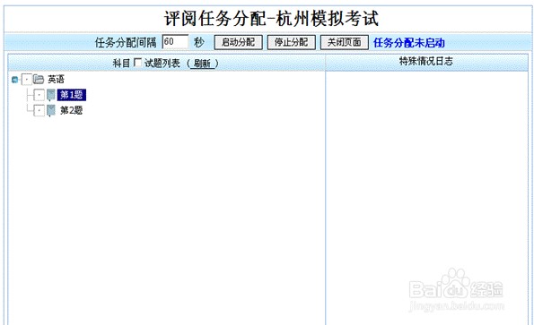Screen dimensions: 534x325
Task: Click the title 评阅任务分配-杭州模拟考试
Action: pos(271,18)
